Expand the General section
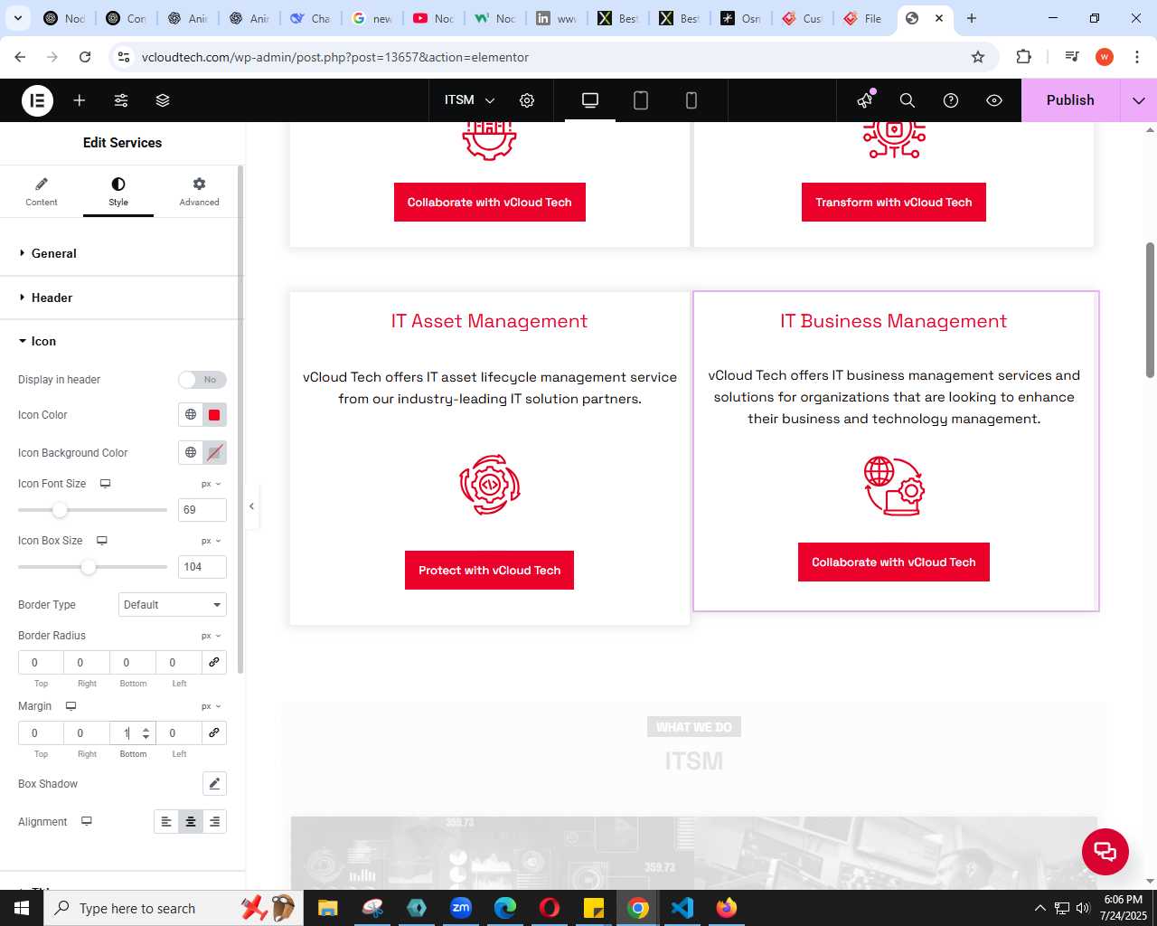Screen dimensions: 1157x926 point(122,253)
